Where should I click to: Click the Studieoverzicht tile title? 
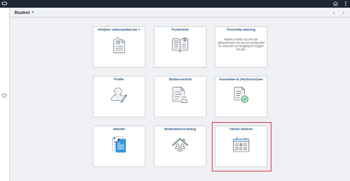180,79
